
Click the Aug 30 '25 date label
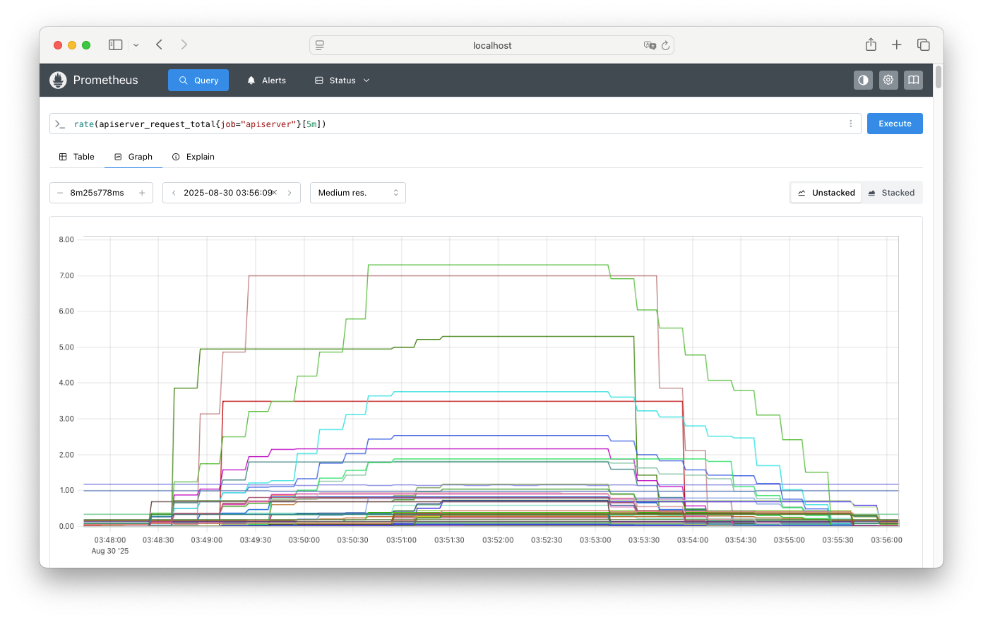[x=110, y=551]
